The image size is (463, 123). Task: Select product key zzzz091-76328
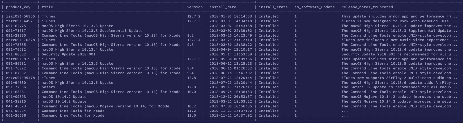click(20, 40)
